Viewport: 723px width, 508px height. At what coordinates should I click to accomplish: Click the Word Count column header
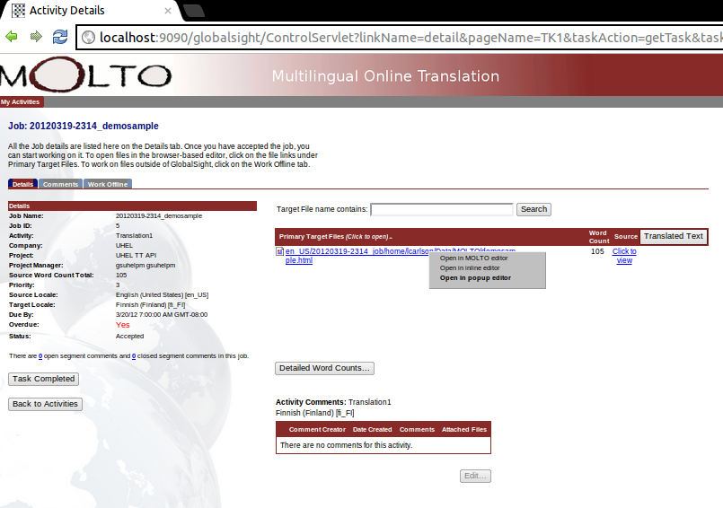click(x=598, y=237)
